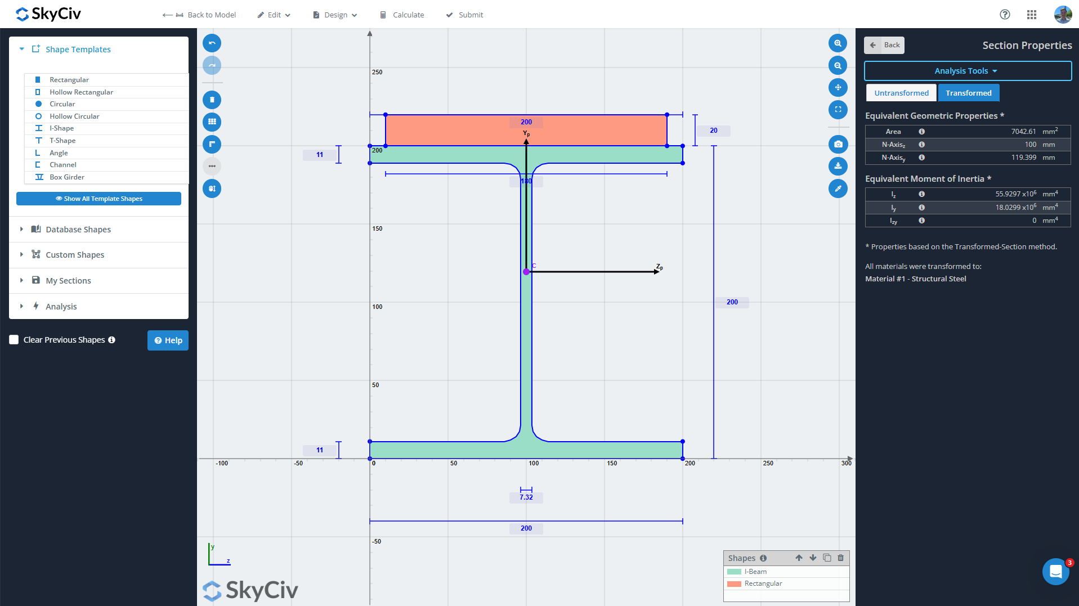The height and width of the screenshot is (606, 1079).
Task: Choose the Channel shape template
Action: coord(107,165)
